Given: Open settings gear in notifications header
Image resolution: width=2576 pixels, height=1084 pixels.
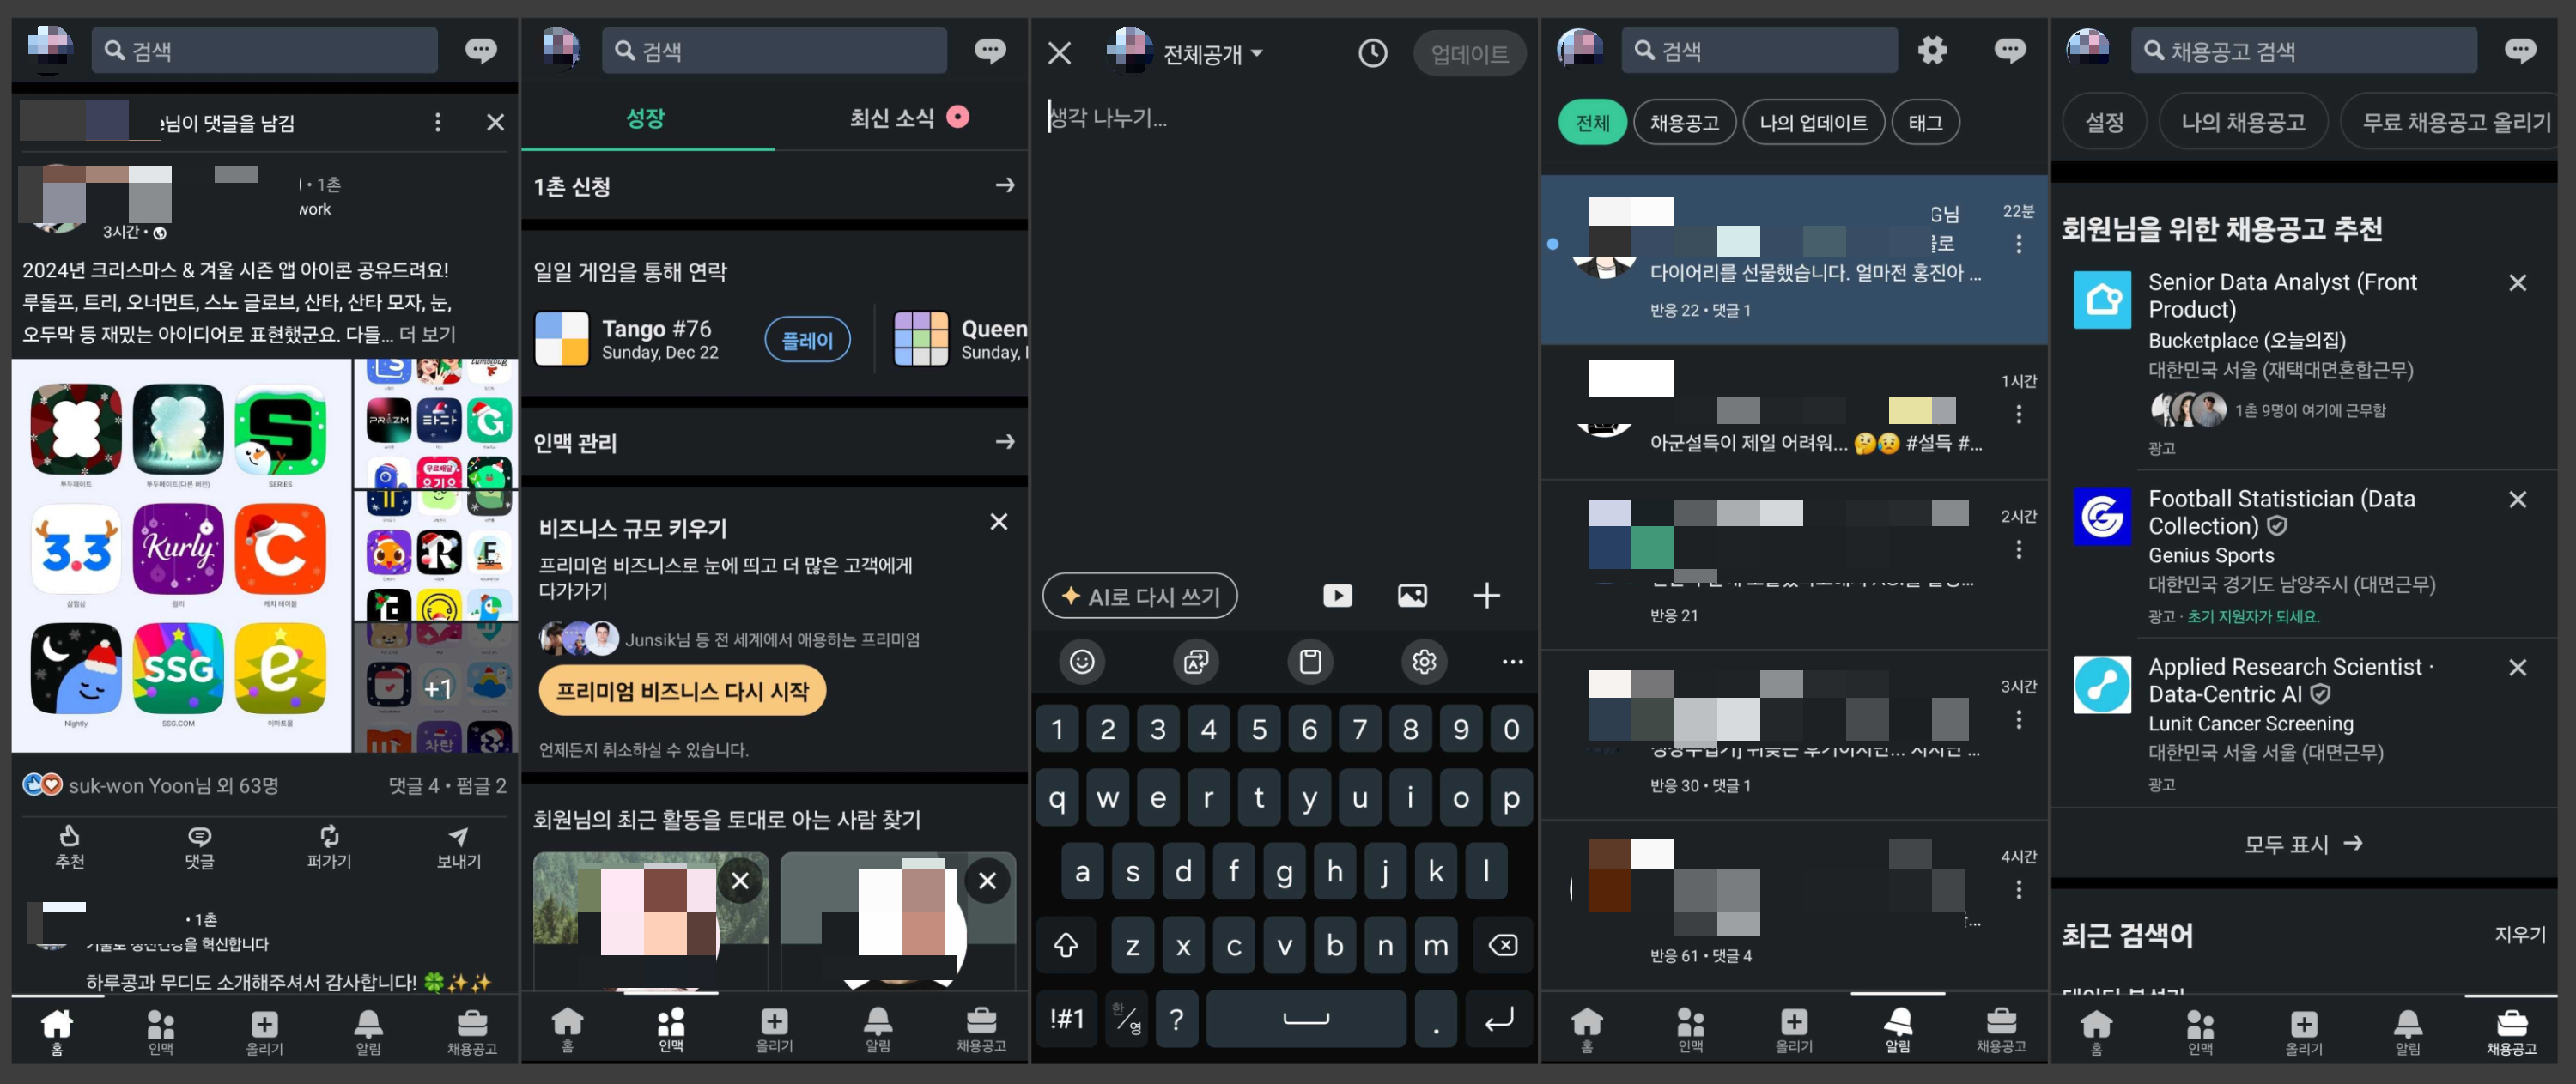Looking at the screenshot, I should click(1932, 50).
